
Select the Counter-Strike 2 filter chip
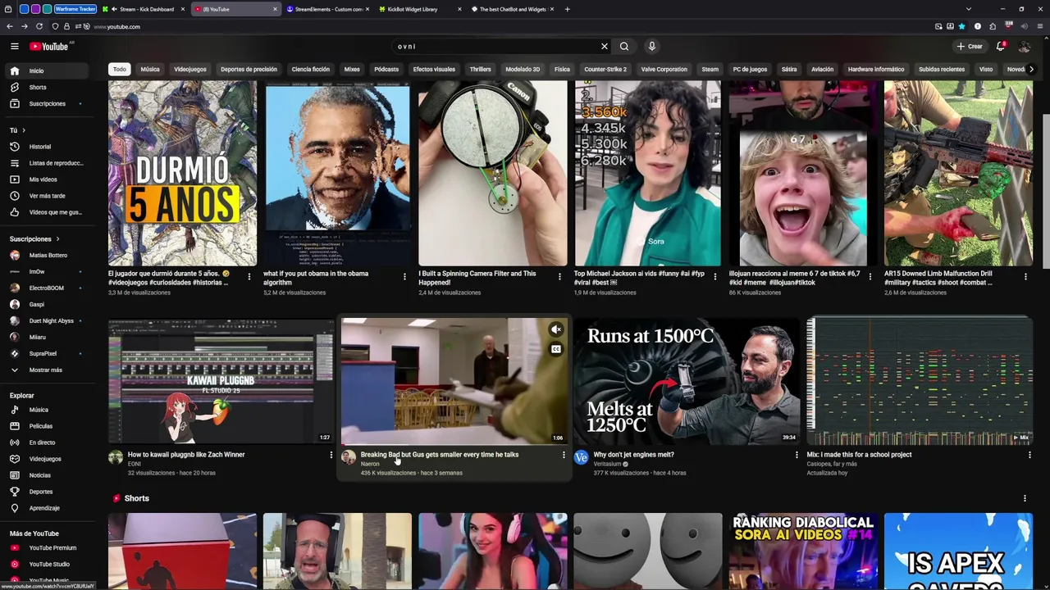pos(605,70)
